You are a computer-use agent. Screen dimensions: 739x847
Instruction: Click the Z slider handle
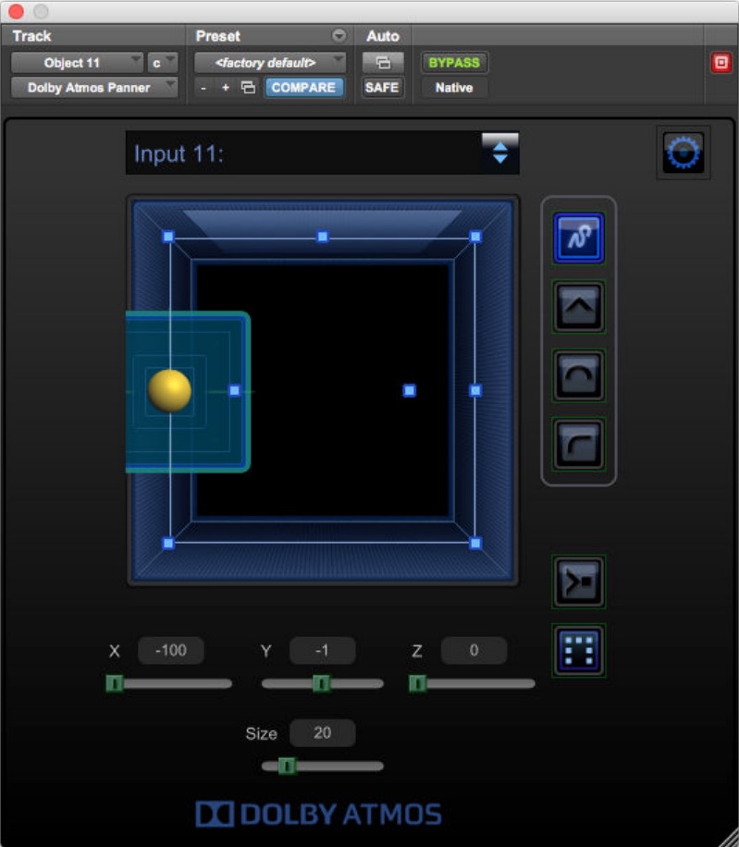pyautogui.click(x=417, y=683)
